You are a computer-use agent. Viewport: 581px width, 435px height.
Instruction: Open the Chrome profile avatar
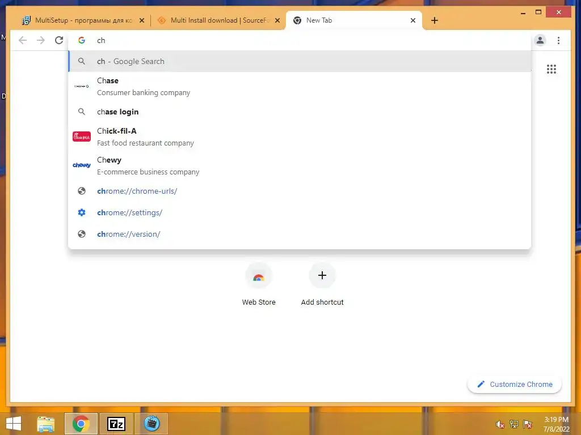point(540,40)
